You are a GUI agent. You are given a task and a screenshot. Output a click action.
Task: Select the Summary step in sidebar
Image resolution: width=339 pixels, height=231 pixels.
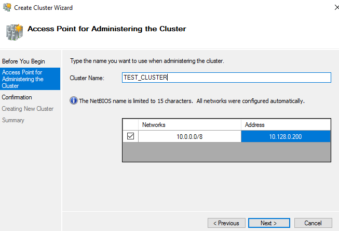pos(13,120)
